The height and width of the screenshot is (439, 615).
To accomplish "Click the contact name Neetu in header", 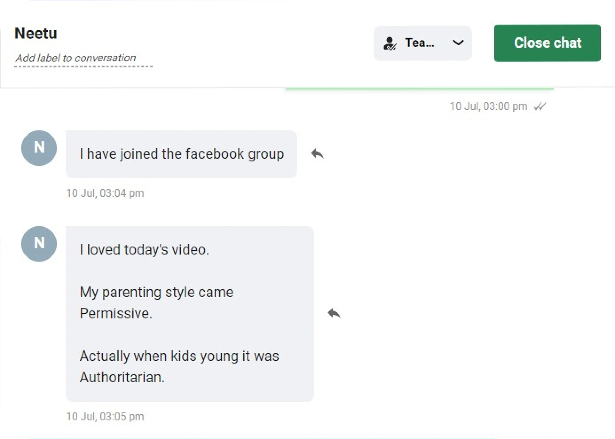I will [x=36, y=34].
